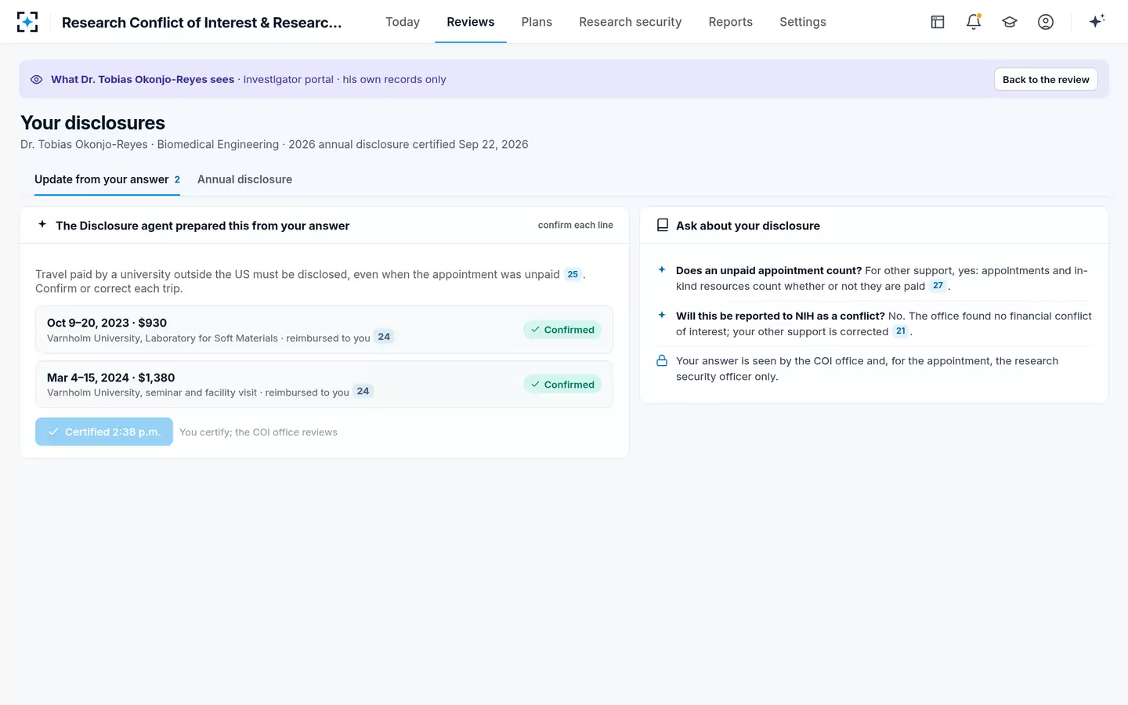
Task: Click the 'confirm each line' label
Action: pos(576,225)
